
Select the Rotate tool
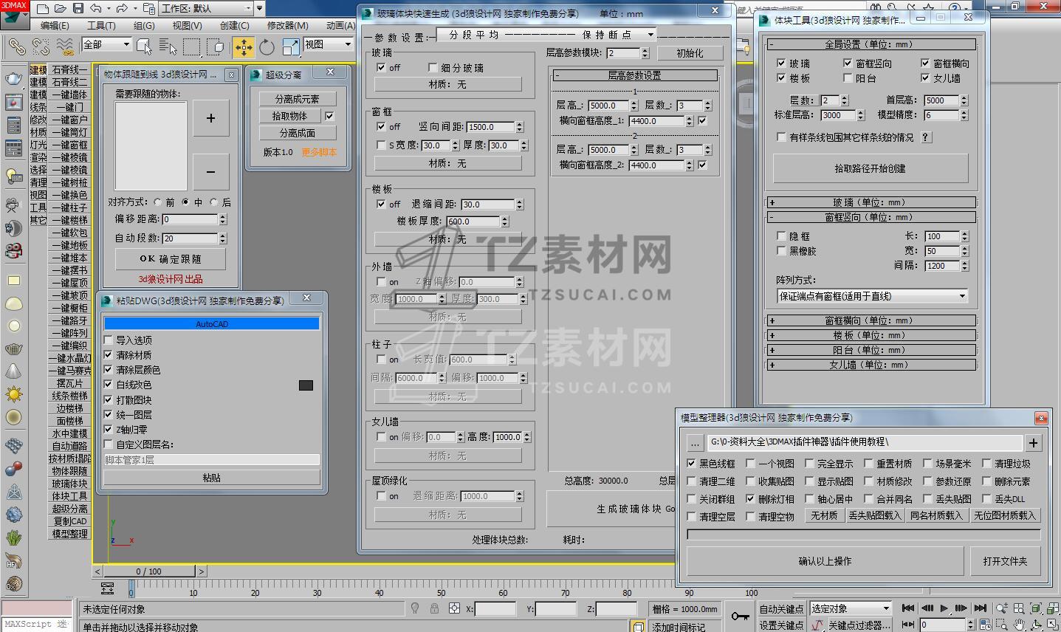coord(267,47)
